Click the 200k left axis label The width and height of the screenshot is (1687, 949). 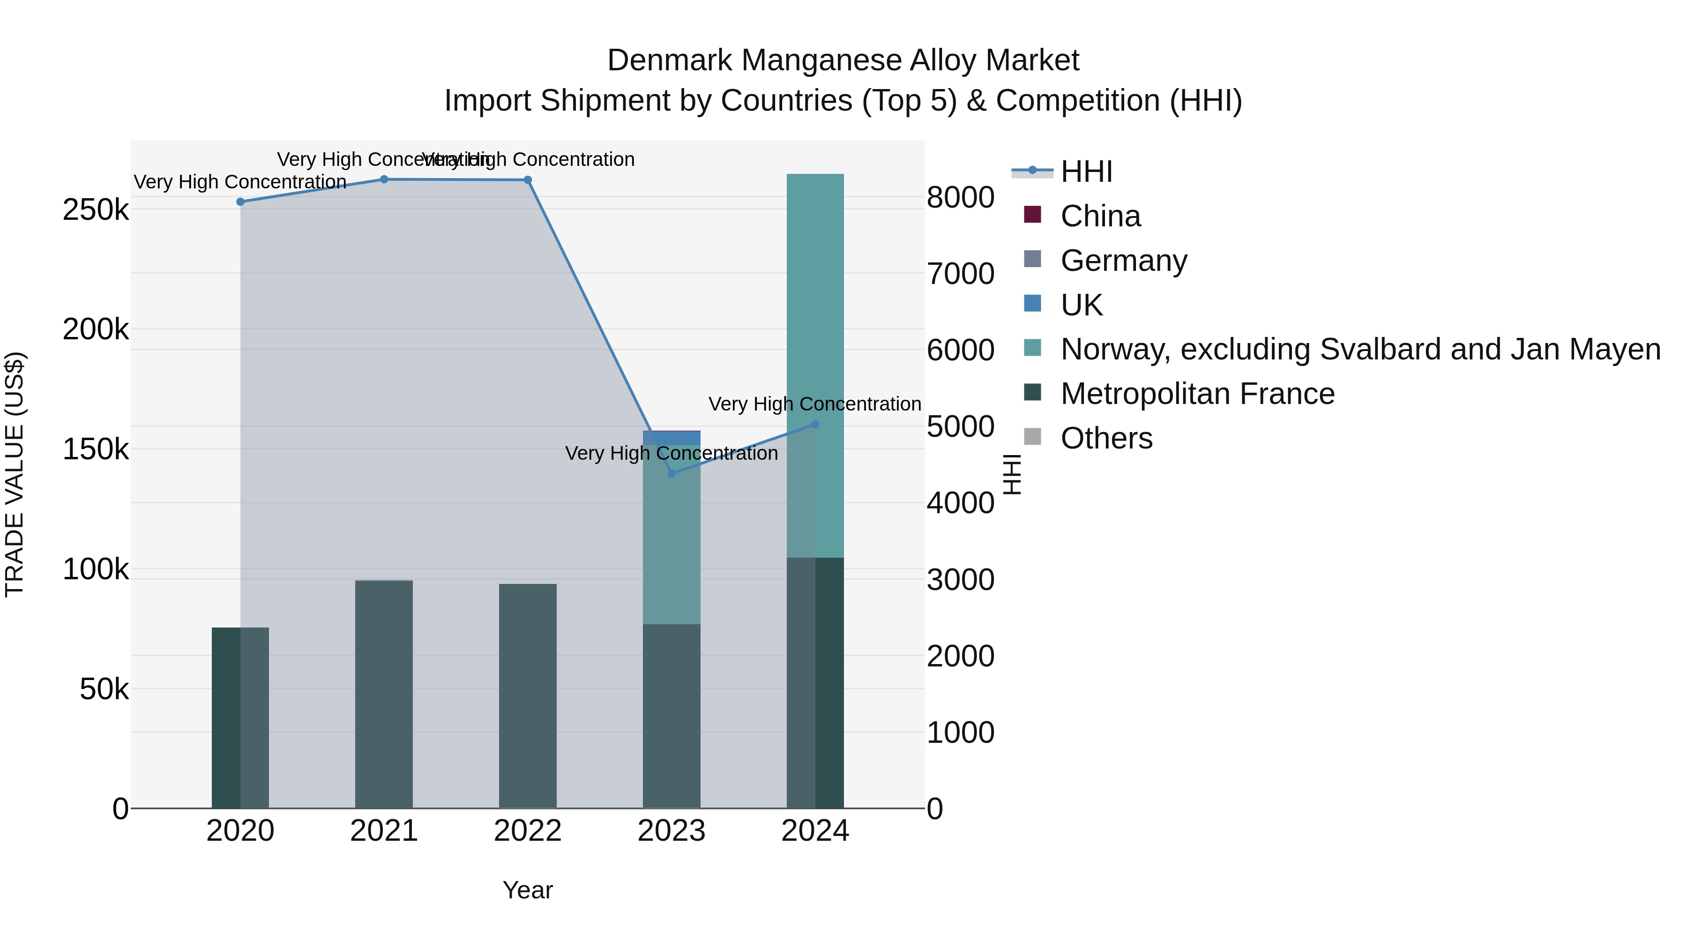click(96, 329)
